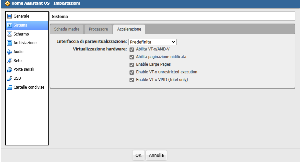Select the Sistema chip icon

coord(9,25)
